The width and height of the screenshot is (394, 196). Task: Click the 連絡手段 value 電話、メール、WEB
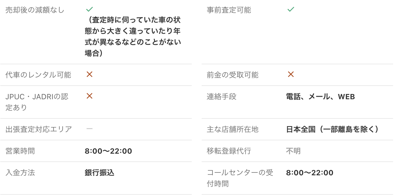point(320,97)
